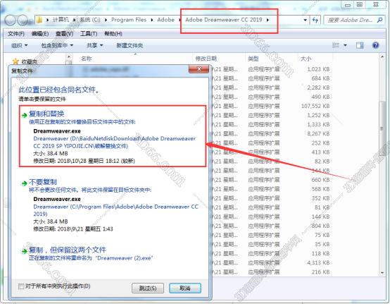Click the Adobe breadcrumb segment
390x304 pixels.
point(165,20)
